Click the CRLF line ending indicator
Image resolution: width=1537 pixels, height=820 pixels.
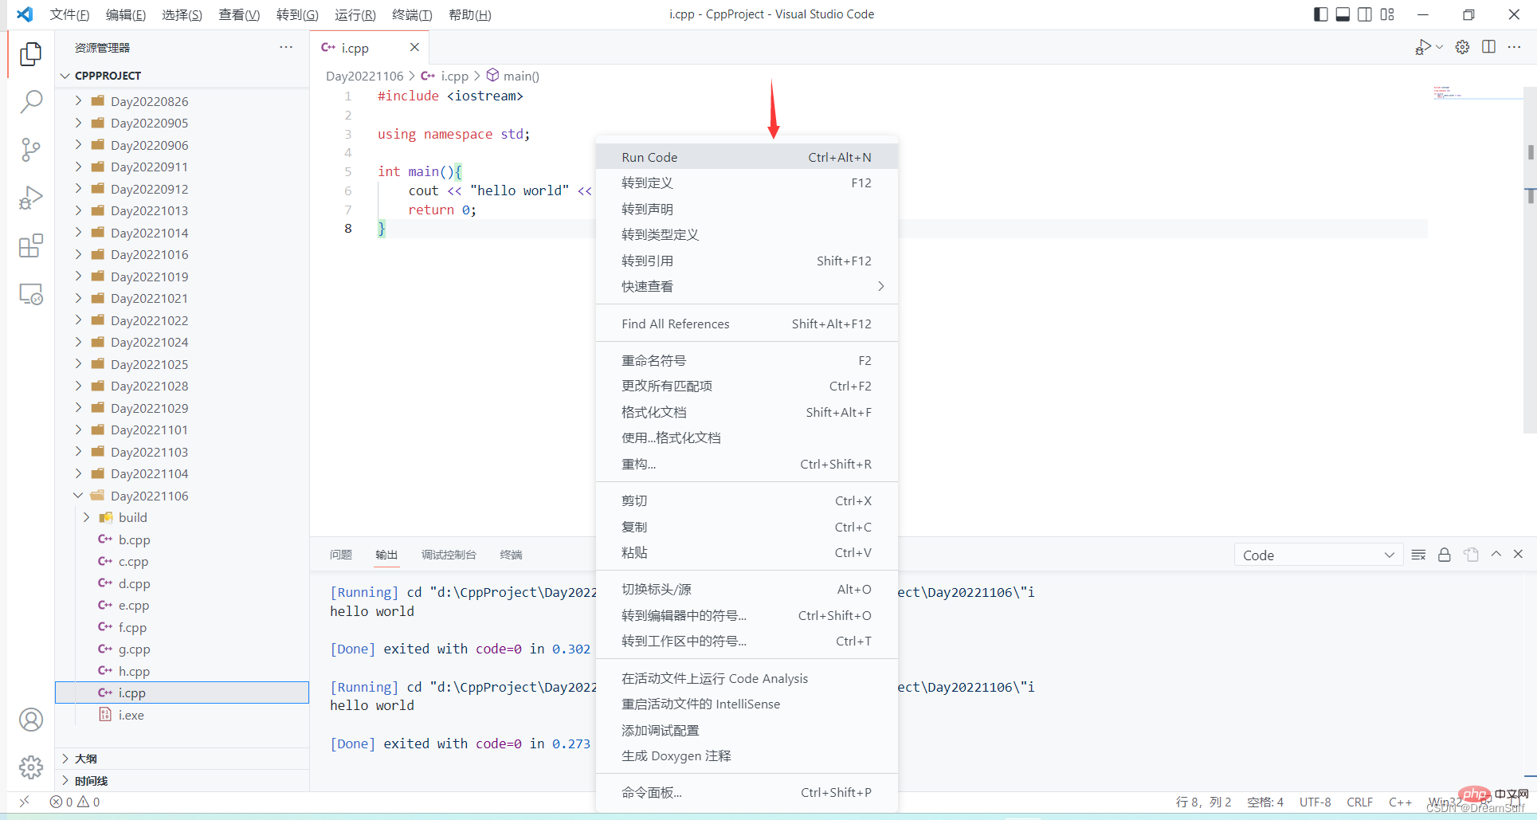pos(1359,802)
